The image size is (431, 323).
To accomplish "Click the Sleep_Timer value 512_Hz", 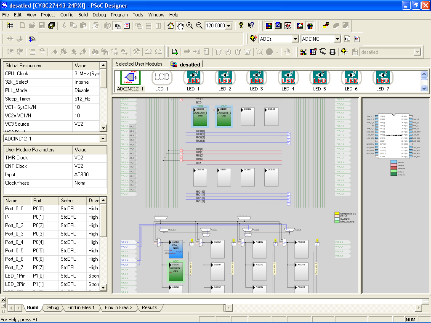I will coord(87,99).
